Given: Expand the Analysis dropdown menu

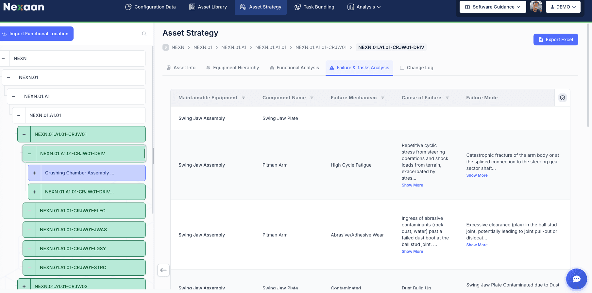Looking at the screenshot, I should [364, 7].
